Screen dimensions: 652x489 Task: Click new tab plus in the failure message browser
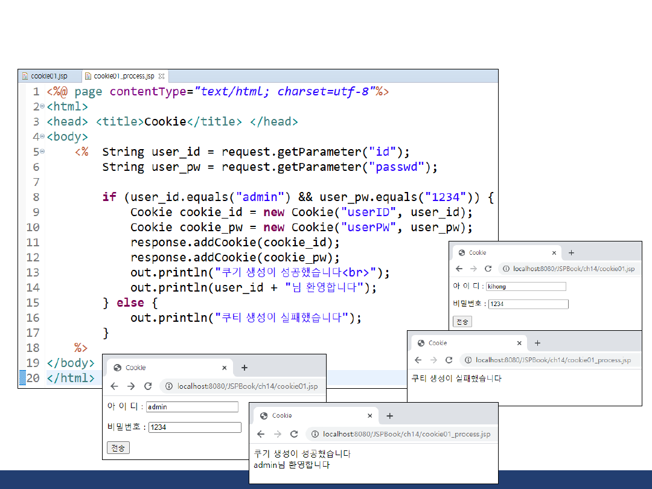[537, 343]
